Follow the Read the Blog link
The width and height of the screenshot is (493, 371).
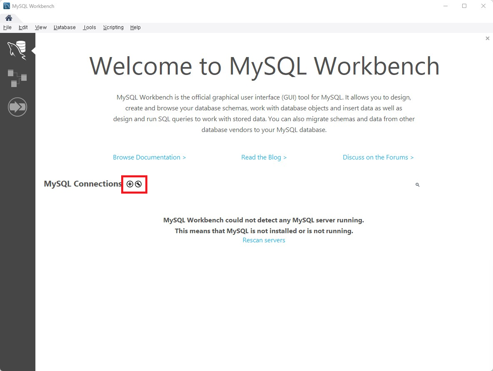point(264,157)
